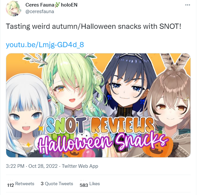Viewport: 197px width, 195px height.
Task: Open the three-dot more options menu
Action: point(188,5)
